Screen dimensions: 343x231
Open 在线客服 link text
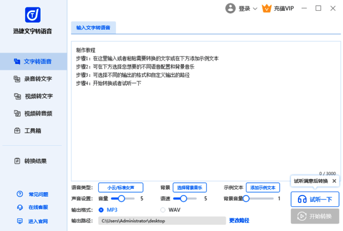[x=38, y=207]
